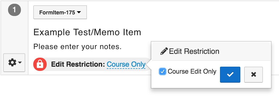Click the Edit Restriction popover title
279x96 pixels.
click(194, 51)
